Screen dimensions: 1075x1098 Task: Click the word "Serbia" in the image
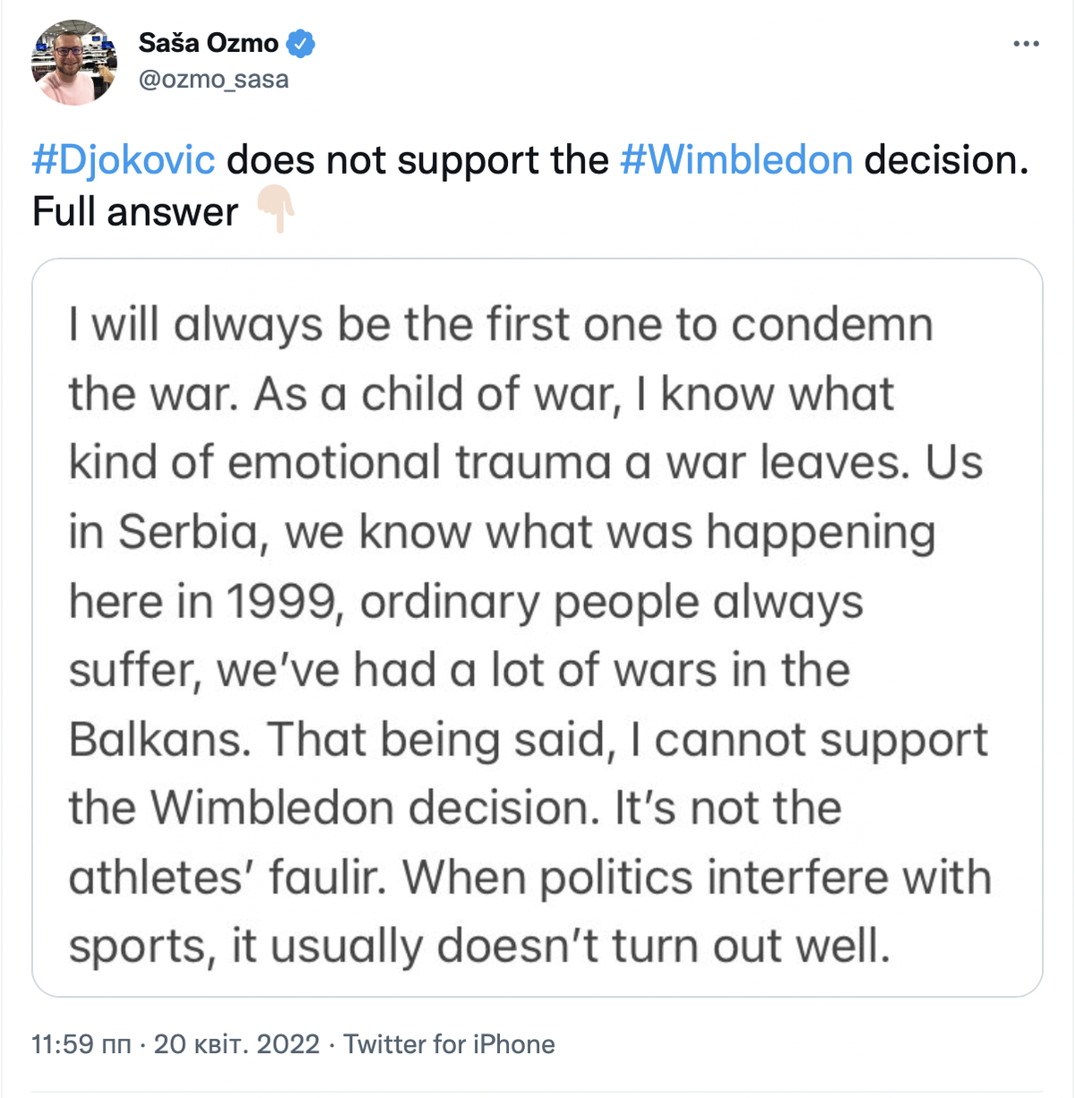point(188,533)
